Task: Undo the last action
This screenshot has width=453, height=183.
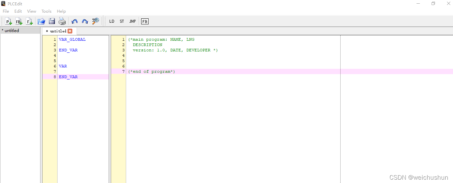Action: (x=75, y=21)
